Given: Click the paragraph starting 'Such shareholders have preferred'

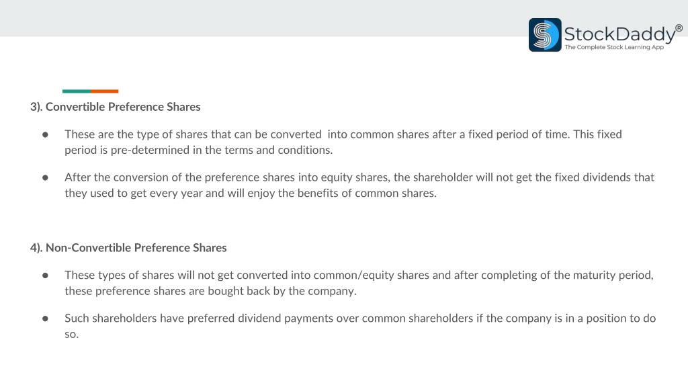Looking at the screenshot, I should (360, 326).
